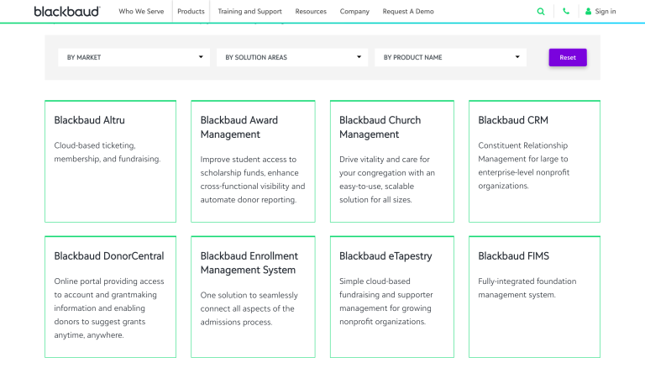Viewport: 645px width, 368px height.
Task: Click the Sign in link
Action: coord(605,12)
